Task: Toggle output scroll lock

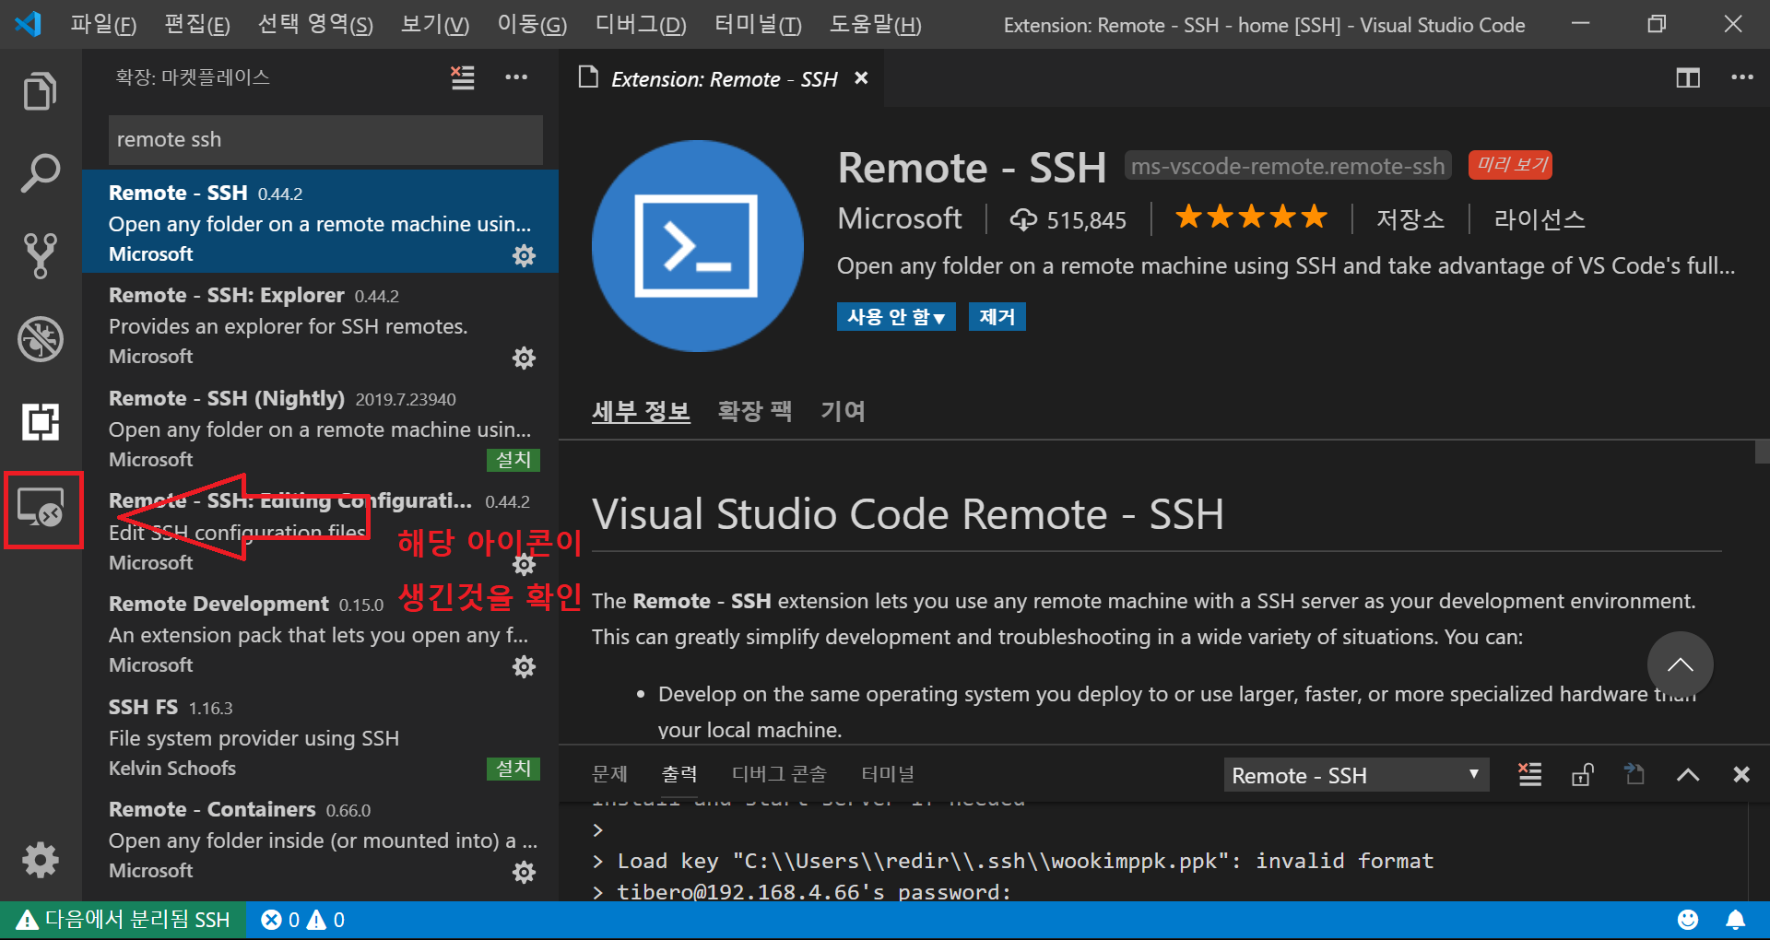Action: click(1582, 774)
